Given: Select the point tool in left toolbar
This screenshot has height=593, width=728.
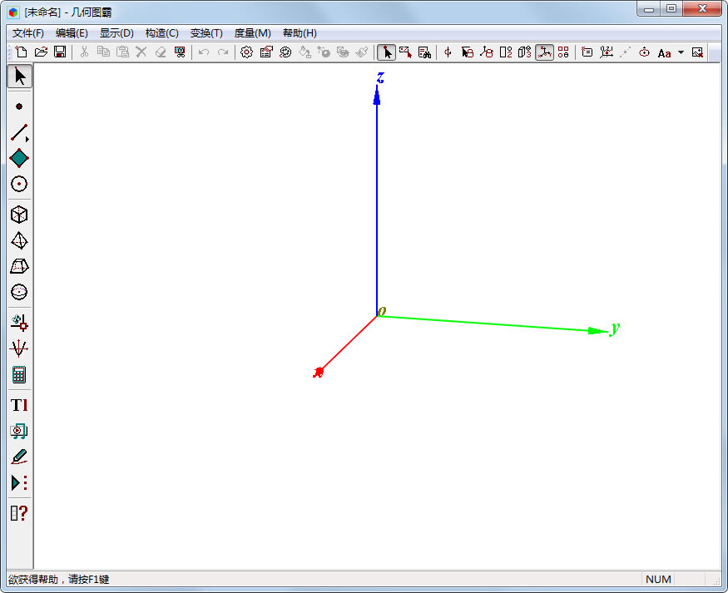Looking at the screenshot, I should point(19,106).
